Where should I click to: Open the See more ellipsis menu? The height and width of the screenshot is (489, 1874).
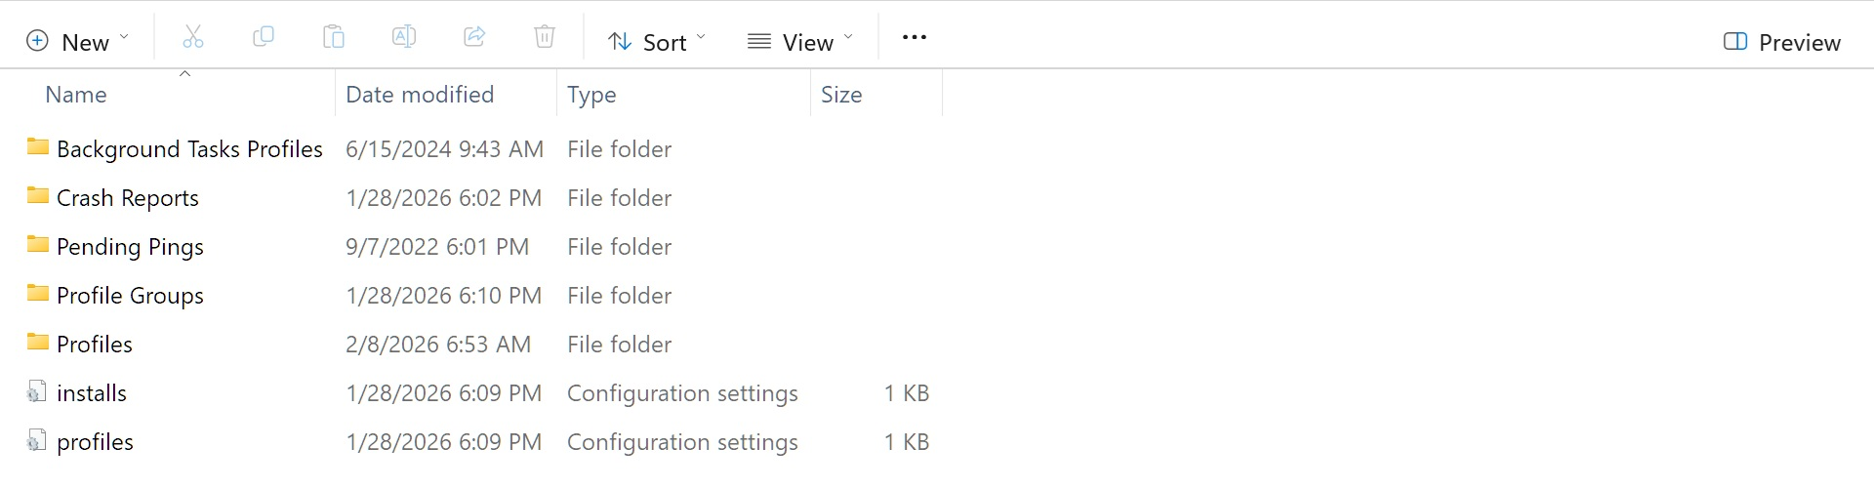(x=914, y=38)
